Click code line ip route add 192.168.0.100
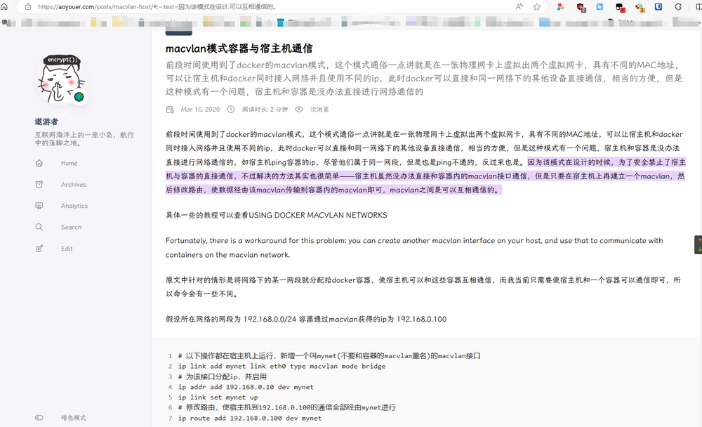Viewport: 702px width, 427px height. (250, 418)
